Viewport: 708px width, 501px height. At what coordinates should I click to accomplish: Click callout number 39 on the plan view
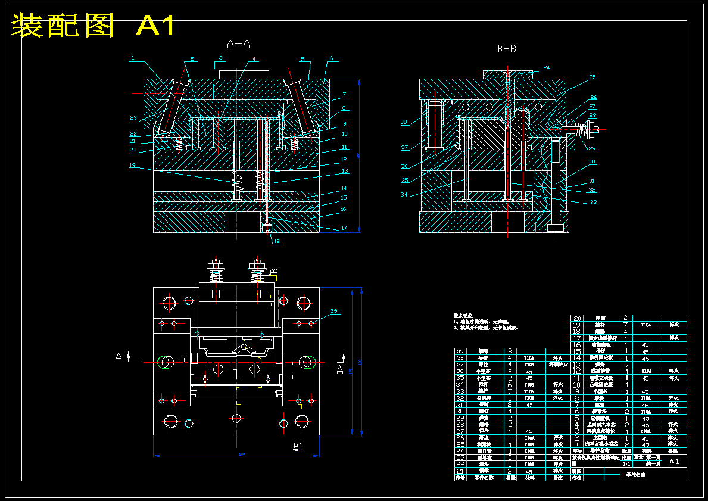point(333,311)
